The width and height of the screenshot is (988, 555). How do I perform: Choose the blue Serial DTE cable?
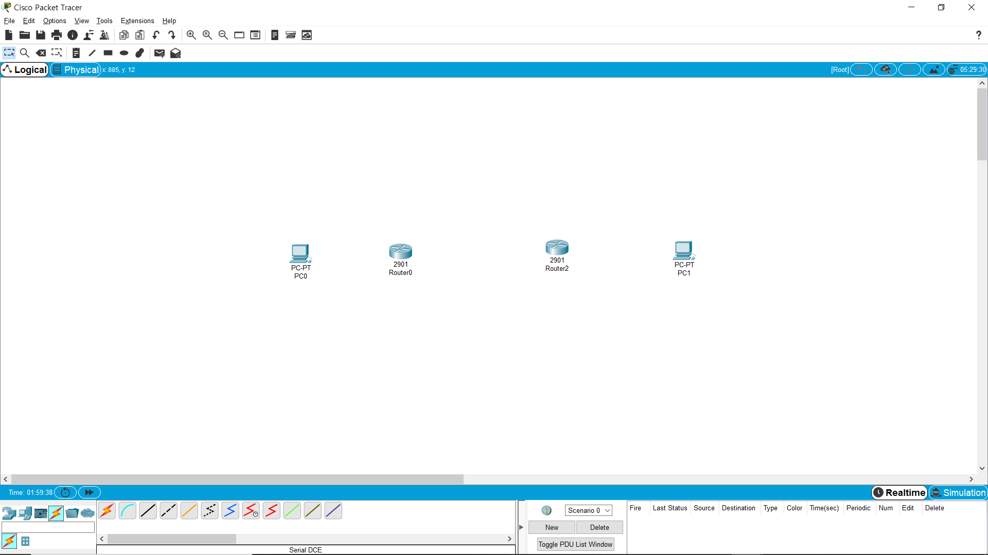click(230, 511)
